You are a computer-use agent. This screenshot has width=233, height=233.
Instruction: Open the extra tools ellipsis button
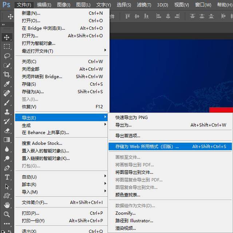tap(7, 224)
